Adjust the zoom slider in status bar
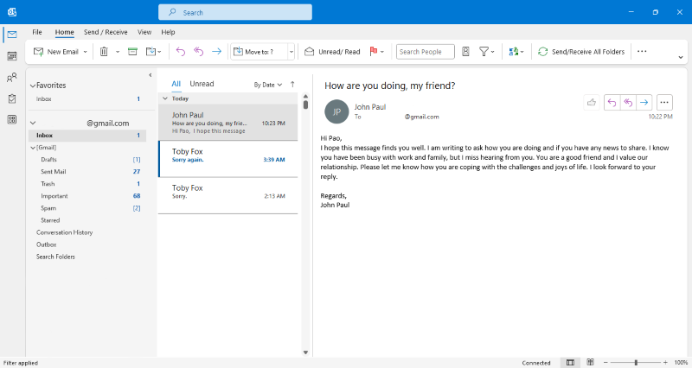This screenshot has width=692, height=368. 636,362
